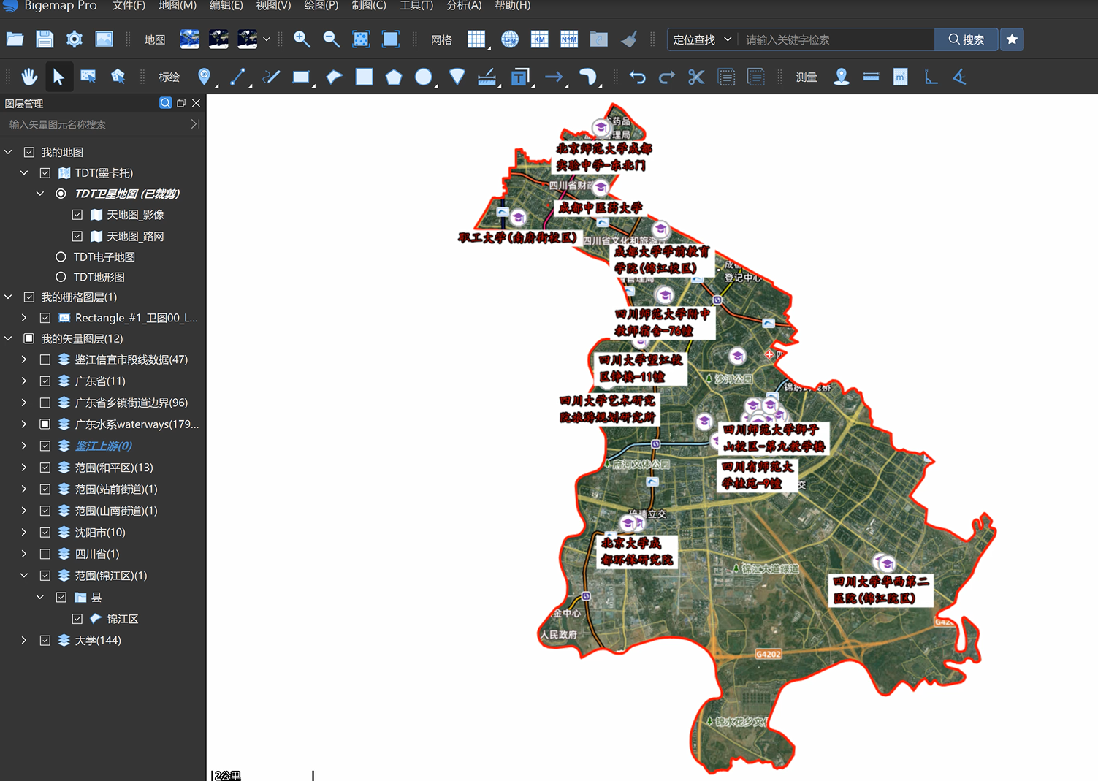Select the pan hand tool
Image resolution: width=1098 pixels, height=781 pixels.
29,77
